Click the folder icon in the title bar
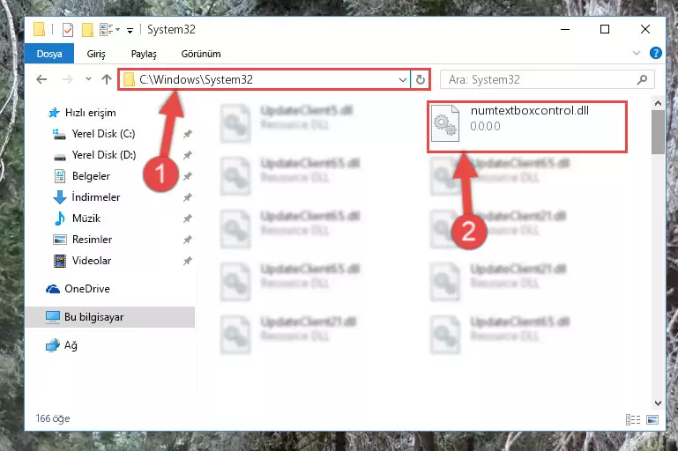Viewport: 678px width, 451px height. [39, 29]
